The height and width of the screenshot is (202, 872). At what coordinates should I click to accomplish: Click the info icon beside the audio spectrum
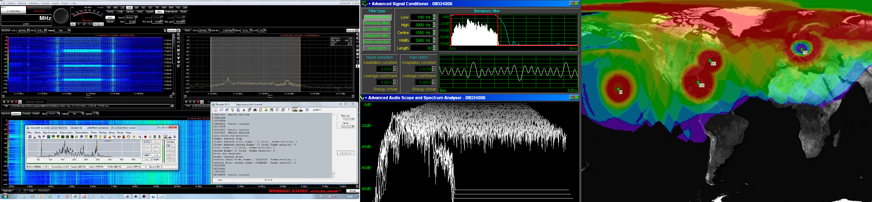[357, 66]
